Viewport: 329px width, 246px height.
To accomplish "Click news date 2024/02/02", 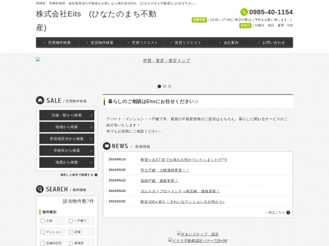I will click(x=117, y=201).
